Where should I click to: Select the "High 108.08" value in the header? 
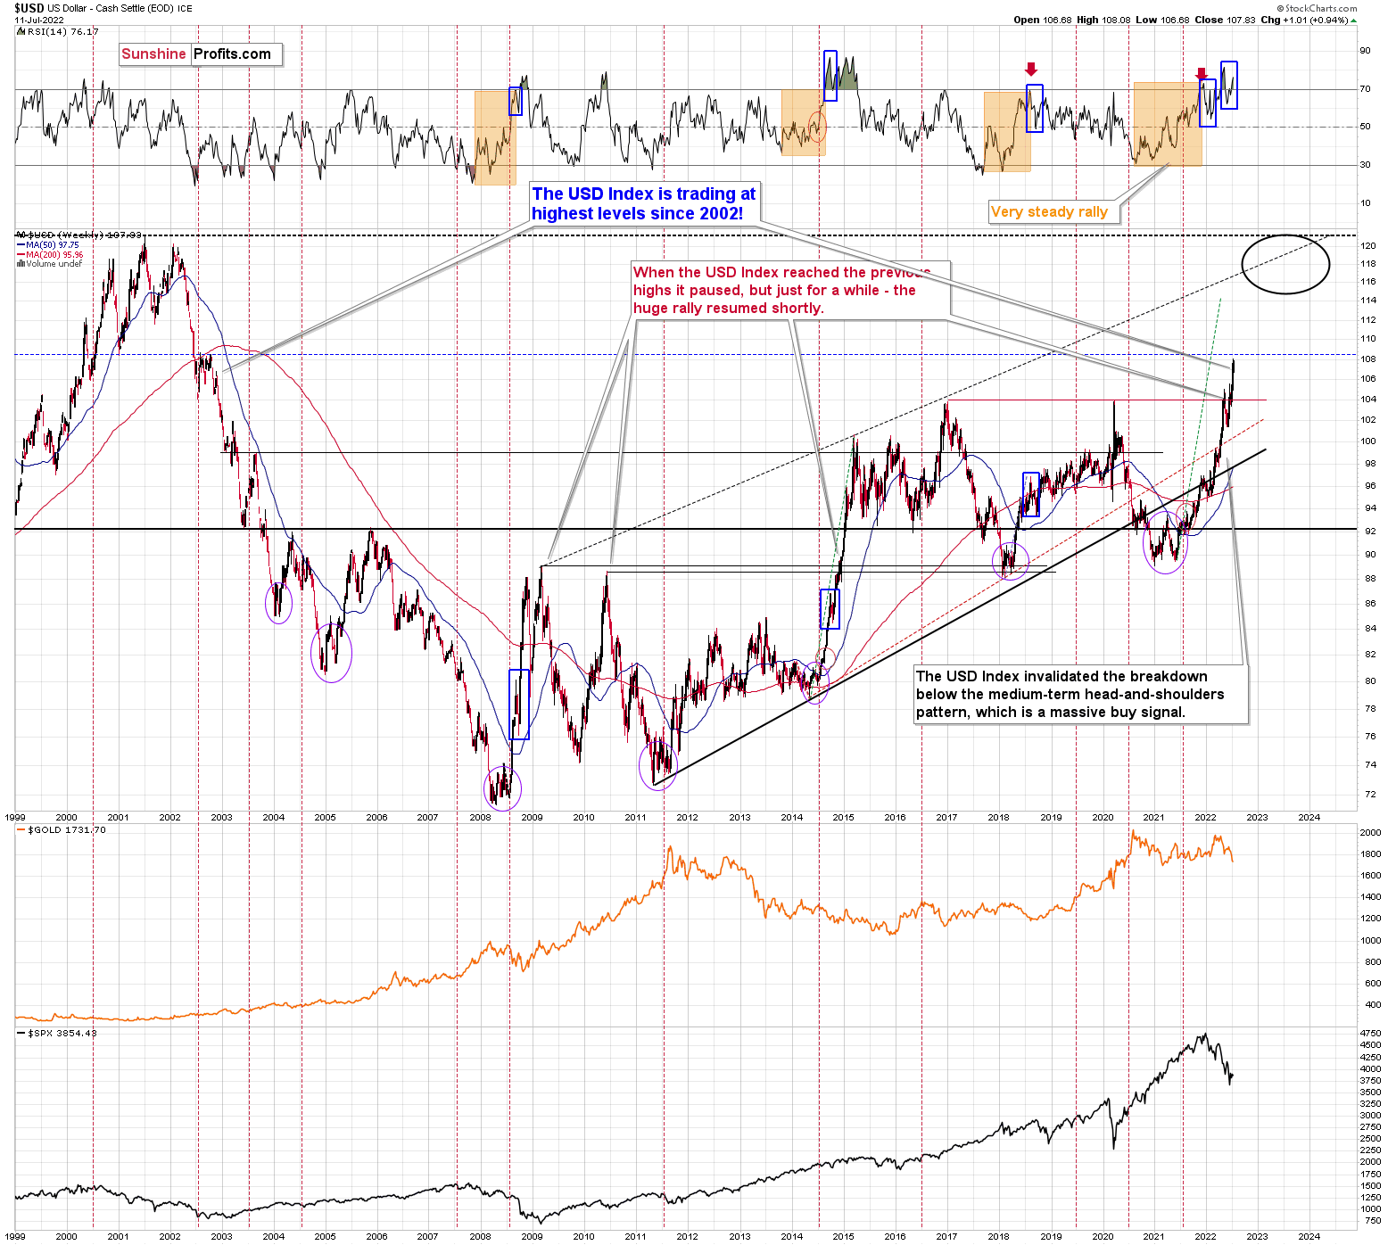(x=1104, y=20)
